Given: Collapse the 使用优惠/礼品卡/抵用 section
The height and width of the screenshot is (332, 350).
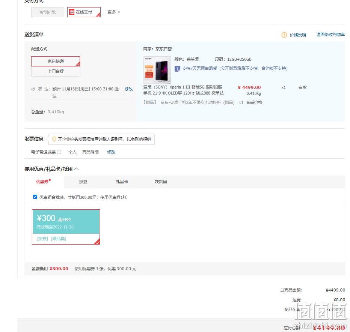Looking at the screenshot, I should coord(76,169).
